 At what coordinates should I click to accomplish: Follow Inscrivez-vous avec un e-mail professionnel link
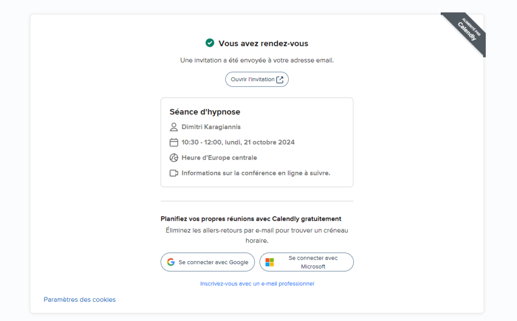257,284
